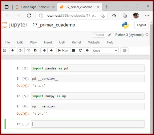Click the Run button

pos(63,51)
